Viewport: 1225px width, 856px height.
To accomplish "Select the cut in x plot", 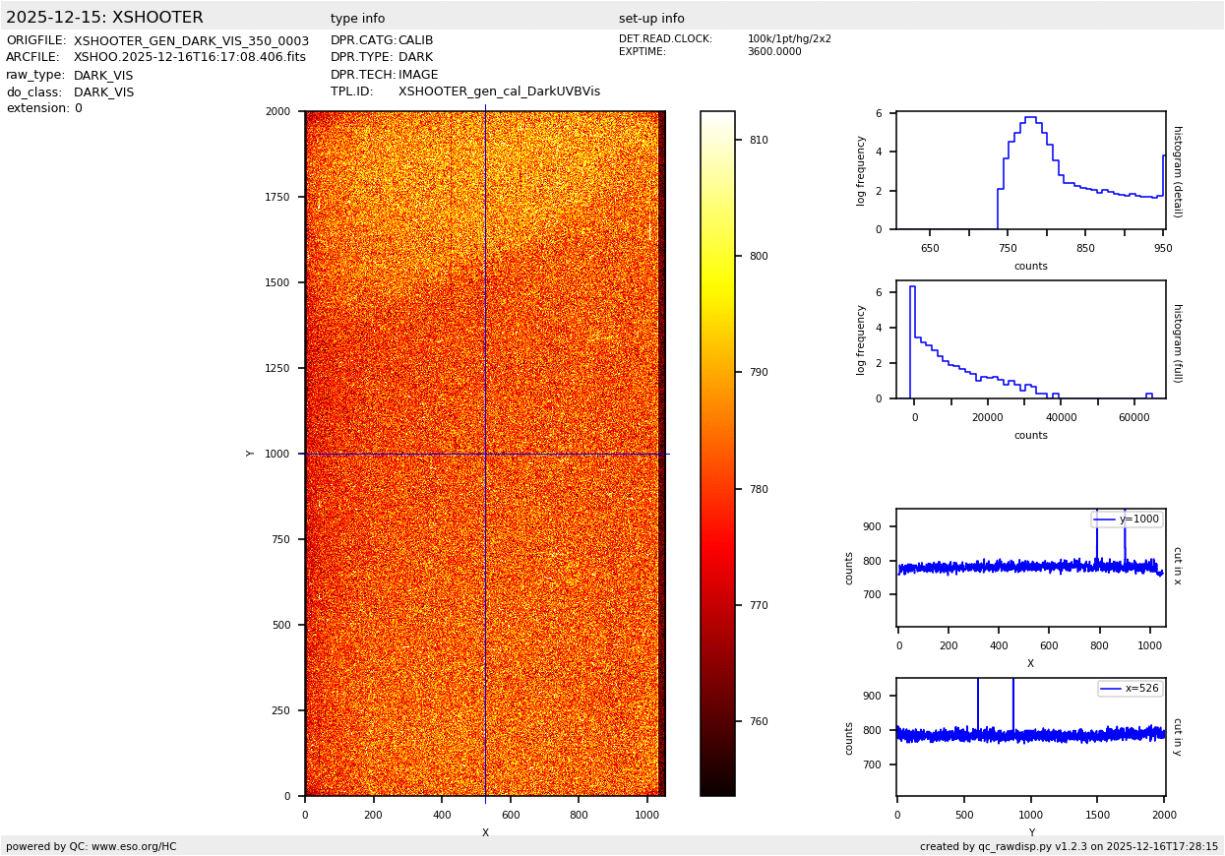I will [1030, 568].
